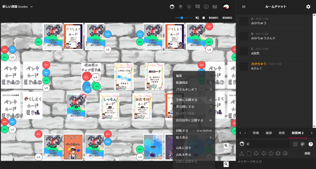Open the scene screen play icon
316x169 pixels.
206,7
